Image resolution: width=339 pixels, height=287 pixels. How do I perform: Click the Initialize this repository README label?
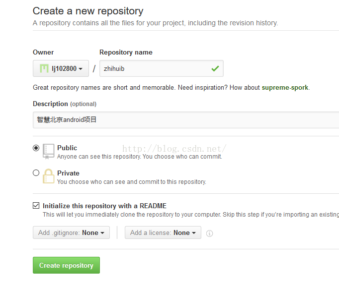click(104, 206)
